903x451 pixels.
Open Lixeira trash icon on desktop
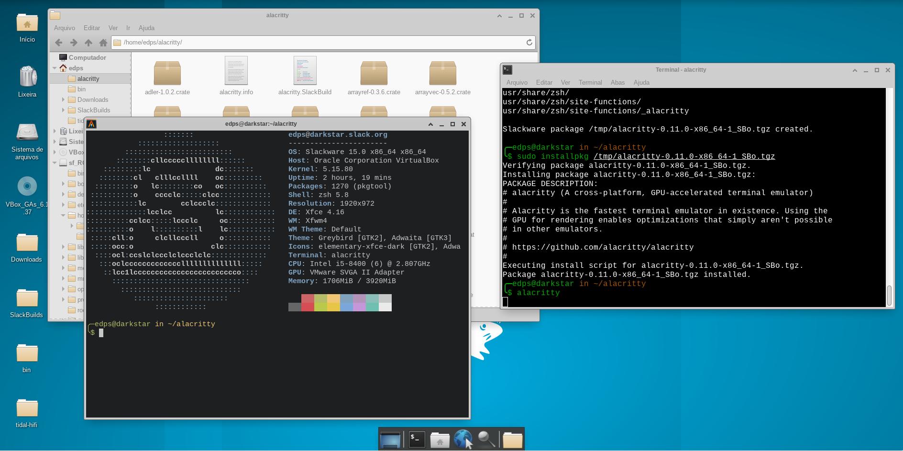pyautogui.click(x=27, y=81)
